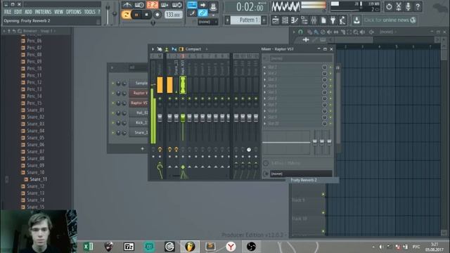Click the stop playback button
Screen dimensions: 450x253
pos(147,14)
